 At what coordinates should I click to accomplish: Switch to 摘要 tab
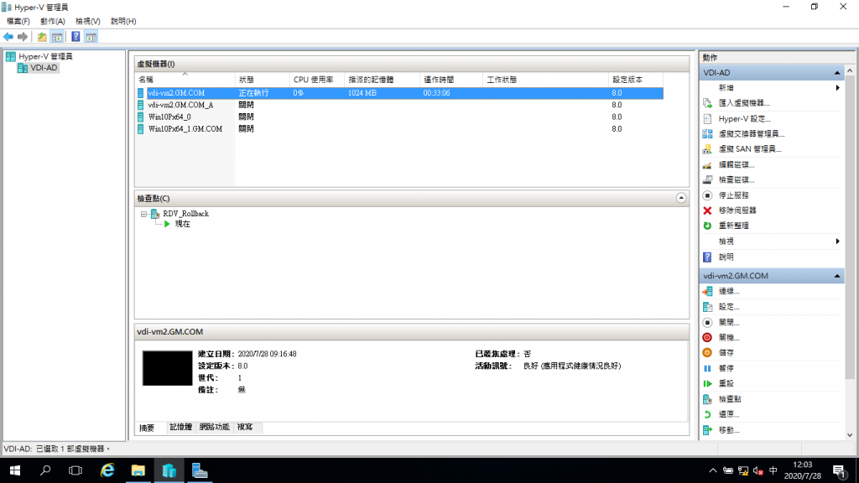tap(147, 428)
